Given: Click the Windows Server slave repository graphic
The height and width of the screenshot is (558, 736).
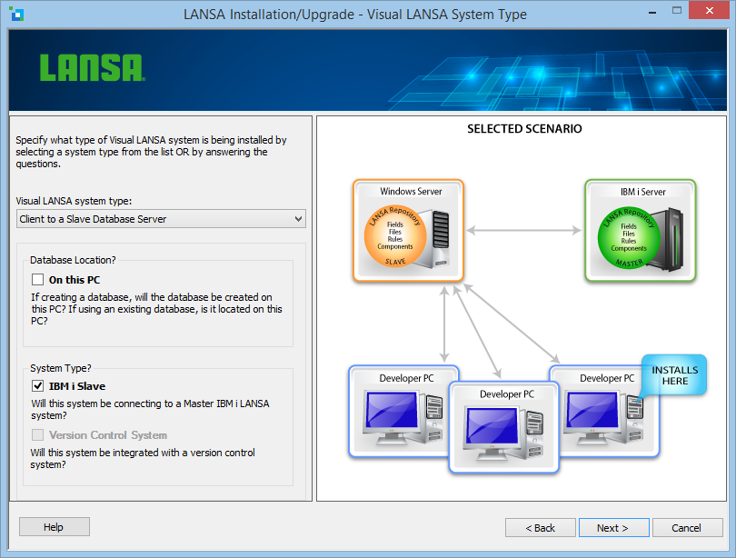Looking at the screenshot, I should click(408, 231).
